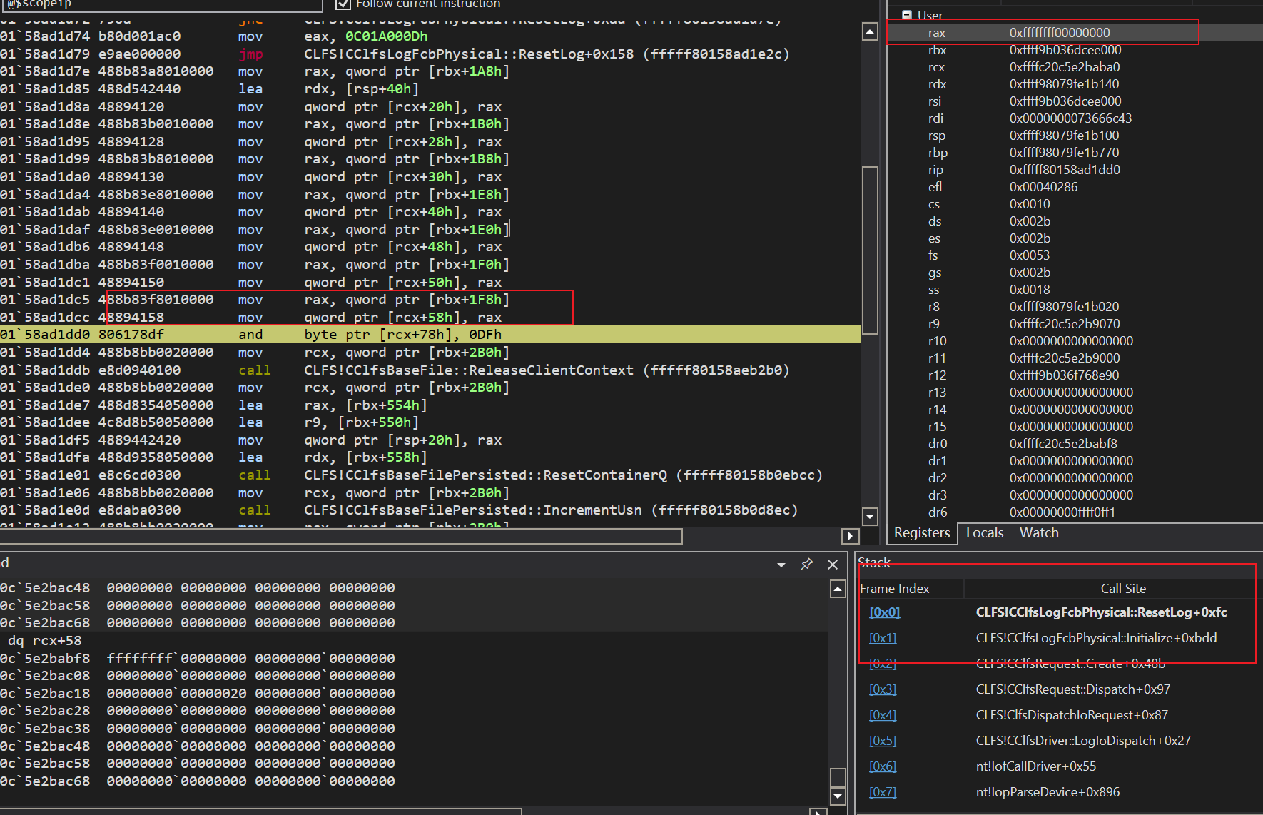Collapse the User registers group

tap(906, 15)
